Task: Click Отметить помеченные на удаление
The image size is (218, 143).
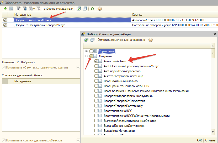Action: click(121, 40)
